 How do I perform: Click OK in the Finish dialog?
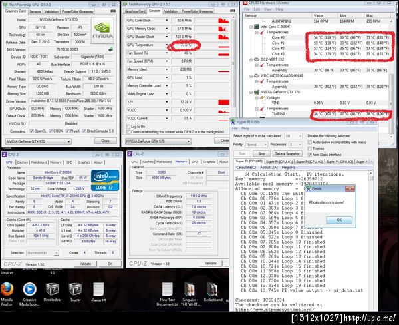coord(339,220)
